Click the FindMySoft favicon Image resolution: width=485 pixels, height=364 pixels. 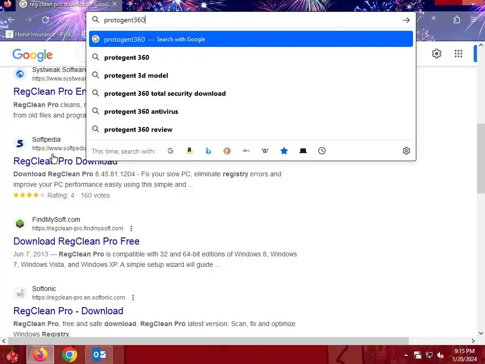tap(20, 223)
